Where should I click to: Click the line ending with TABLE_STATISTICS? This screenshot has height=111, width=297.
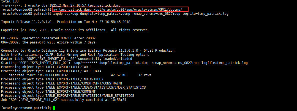click(67, 96)
